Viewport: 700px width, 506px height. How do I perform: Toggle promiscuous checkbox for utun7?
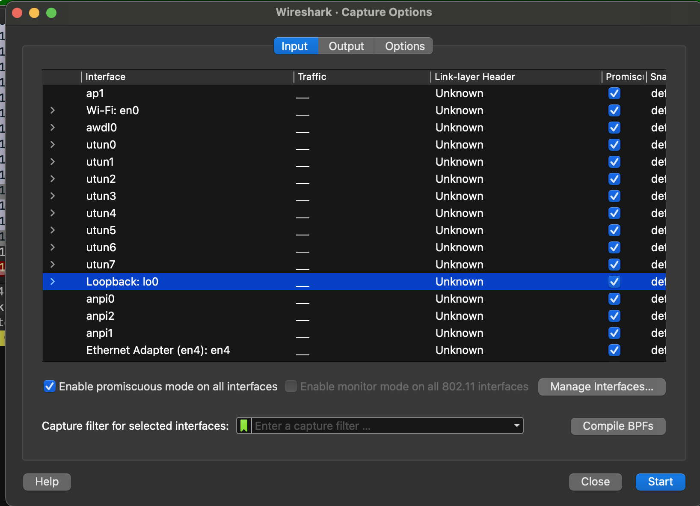point(614,265)
